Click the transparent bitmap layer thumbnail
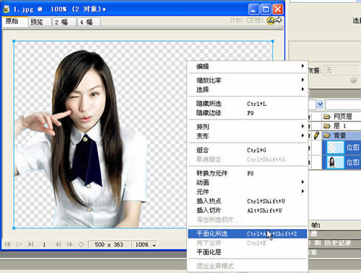Viewport: 361px width, 273px height. 335,148
